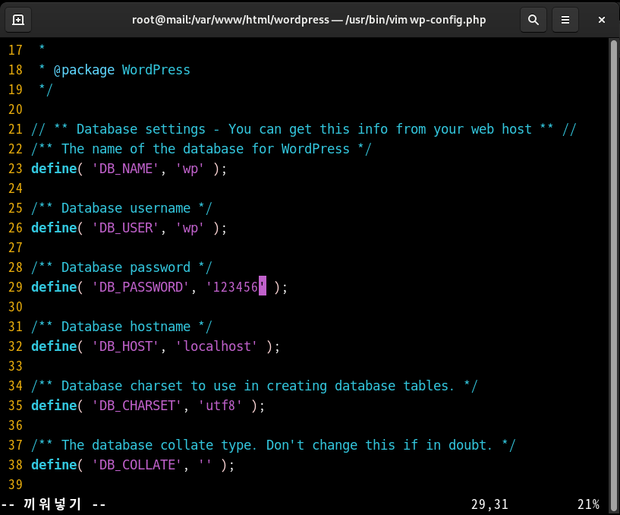The image size is (620, 515).
Task: Click the define keyword on line 23
Action: point(54,169)
